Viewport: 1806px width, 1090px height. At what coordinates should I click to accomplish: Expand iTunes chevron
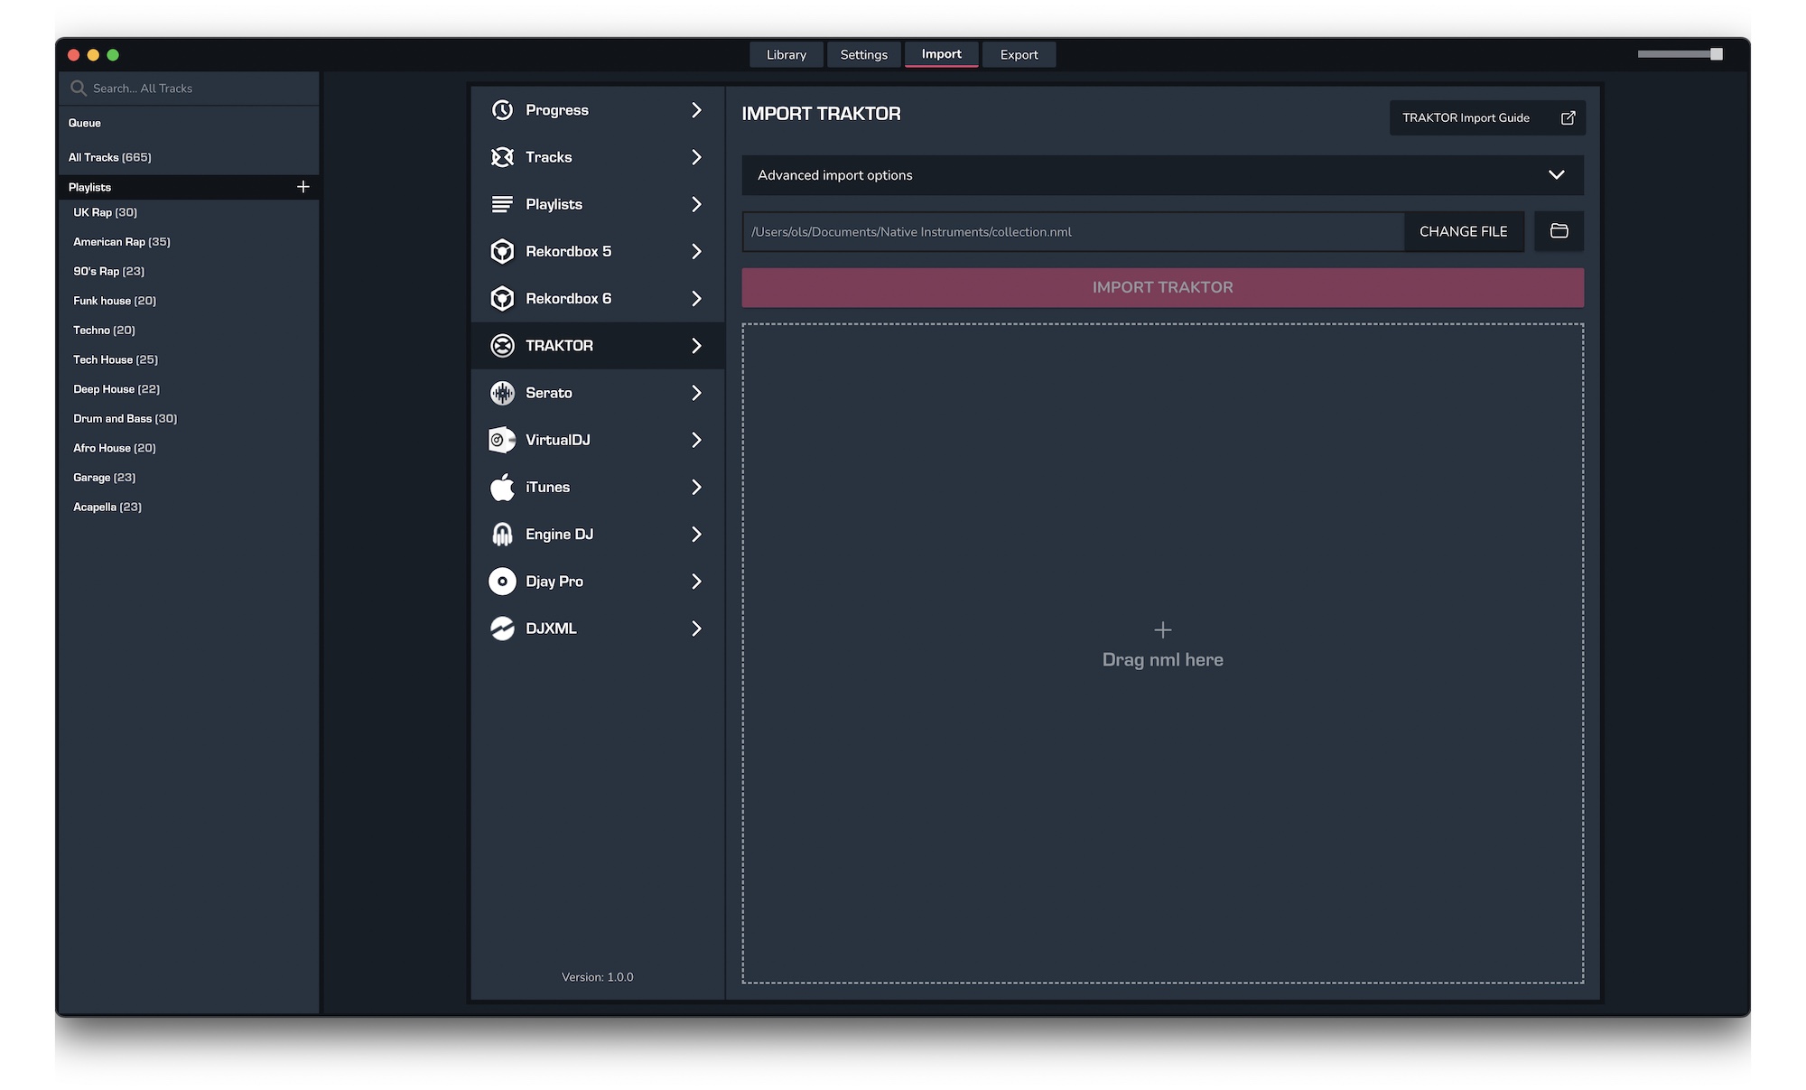pyautogui.click(x=696, y=487)
